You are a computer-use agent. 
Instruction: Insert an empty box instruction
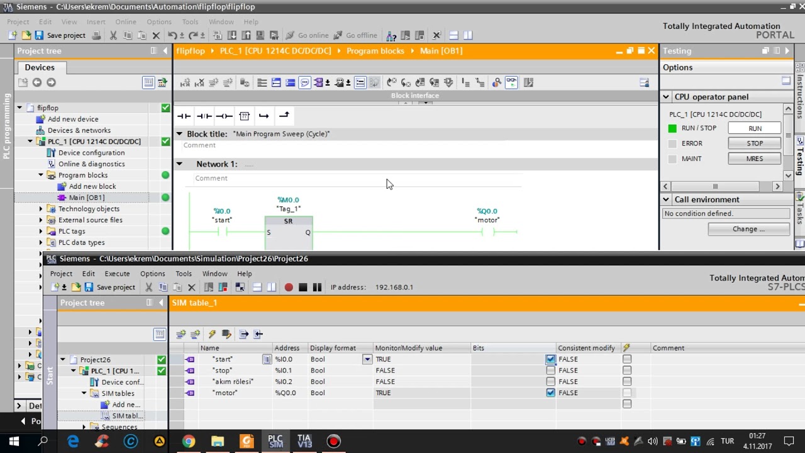coord(244,116)
